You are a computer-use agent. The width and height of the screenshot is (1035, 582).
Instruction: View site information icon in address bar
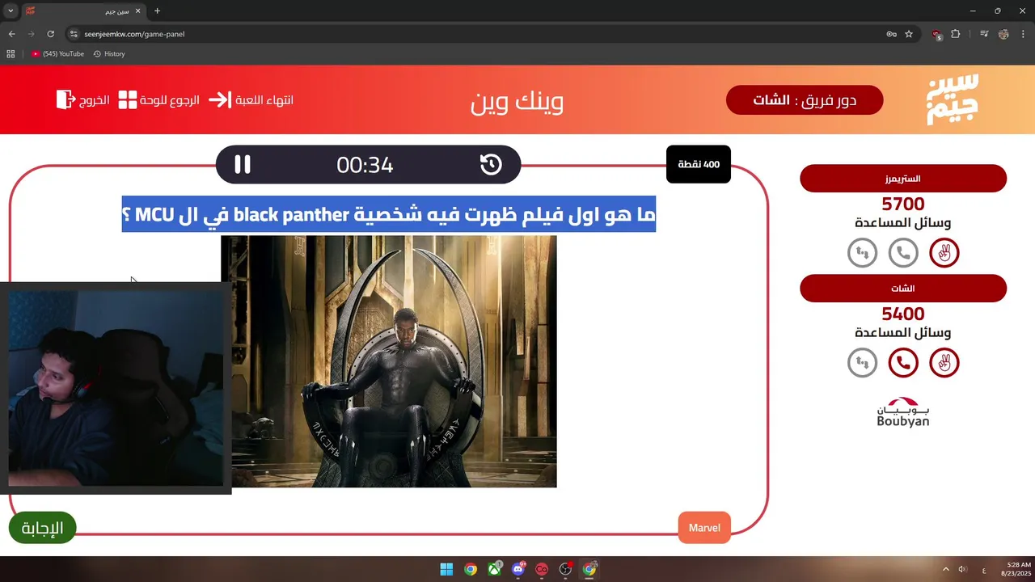pos(74,34)
